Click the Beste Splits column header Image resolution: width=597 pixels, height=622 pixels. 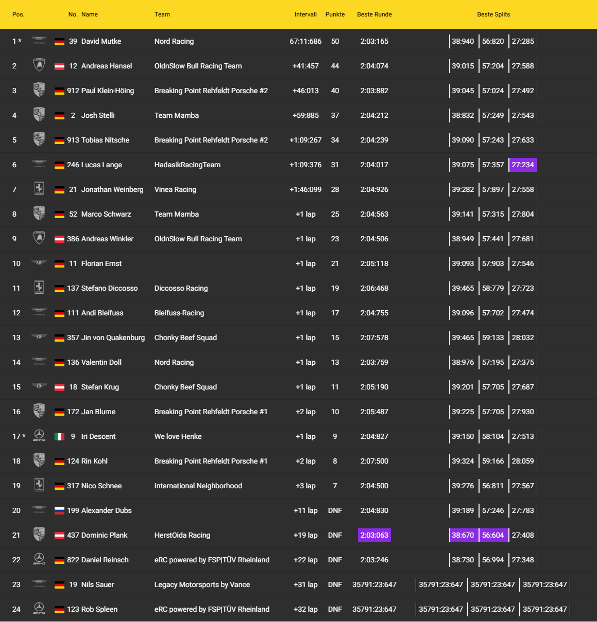tap(493, 14)
